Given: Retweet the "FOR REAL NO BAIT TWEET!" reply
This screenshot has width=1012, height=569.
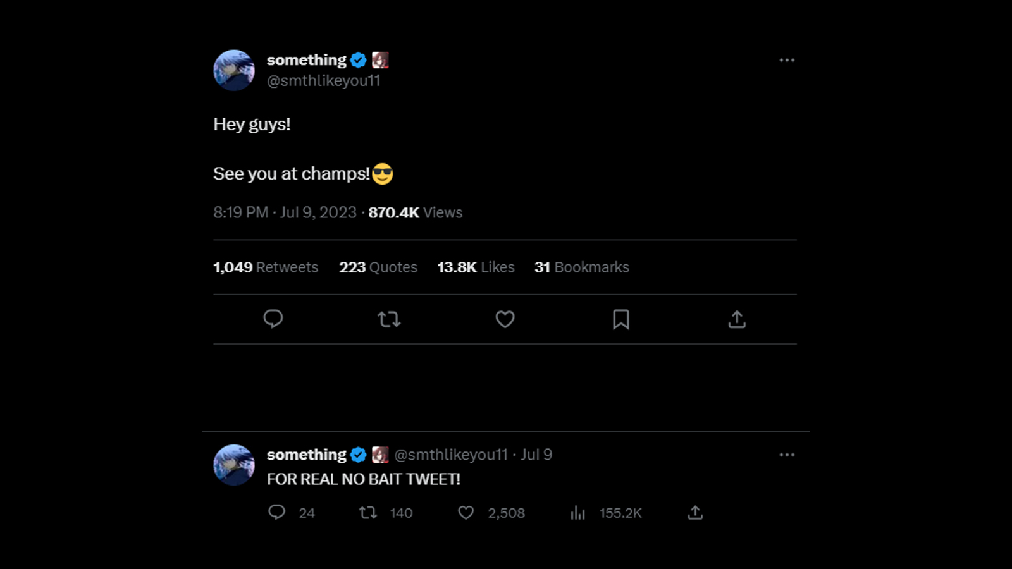Looking at the screenshot, I should click(x=368, y=512).
